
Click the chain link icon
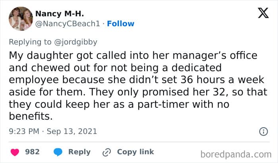click(106, 152)
